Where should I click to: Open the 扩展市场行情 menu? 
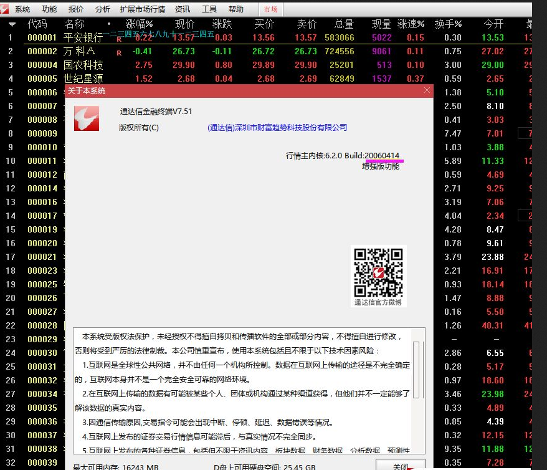[x=142, y=9]
